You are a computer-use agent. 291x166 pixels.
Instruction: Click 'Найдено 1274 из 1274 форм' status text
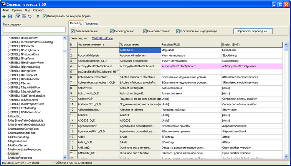click(x=20, y=163)
